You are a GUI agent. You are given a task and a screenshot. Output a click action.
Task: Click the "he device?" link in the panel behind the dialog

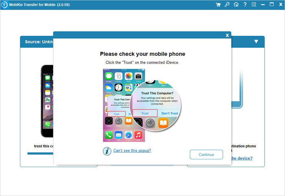242,158
